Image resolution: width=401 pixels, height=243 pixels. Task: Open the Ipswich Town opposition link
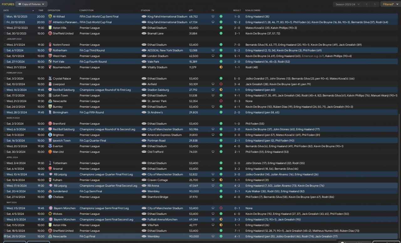pyautogui.click(x=62, y=140)
